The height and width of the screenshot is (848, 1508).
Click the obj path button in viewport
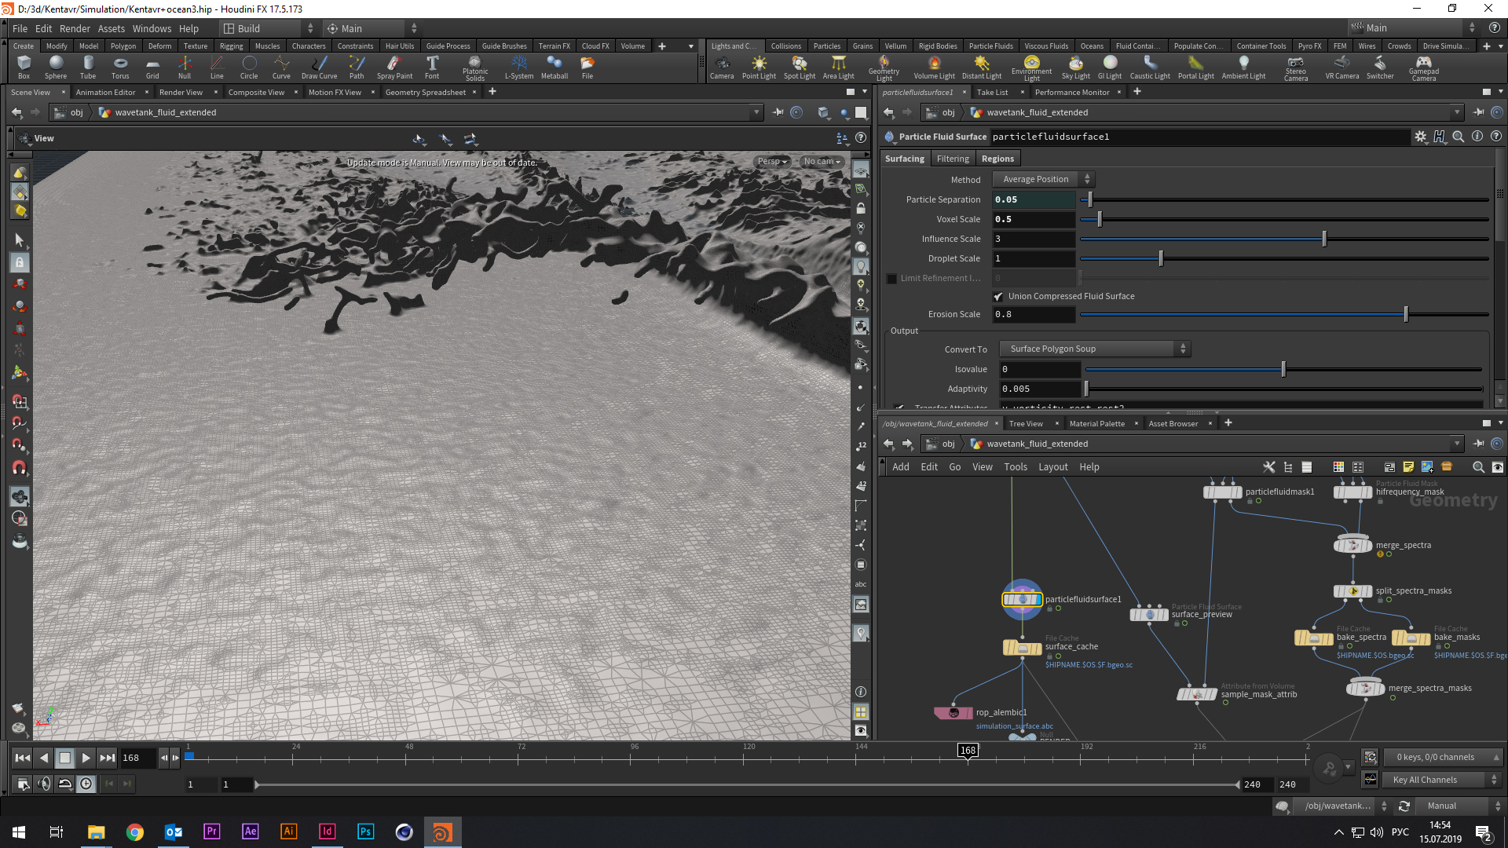[x=69, y=112]
